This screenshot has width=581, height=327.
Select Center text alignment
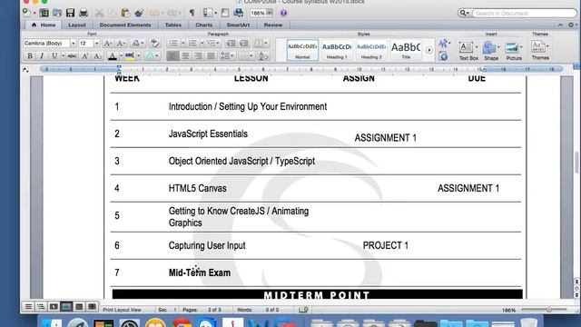click(x=185, y=56)
